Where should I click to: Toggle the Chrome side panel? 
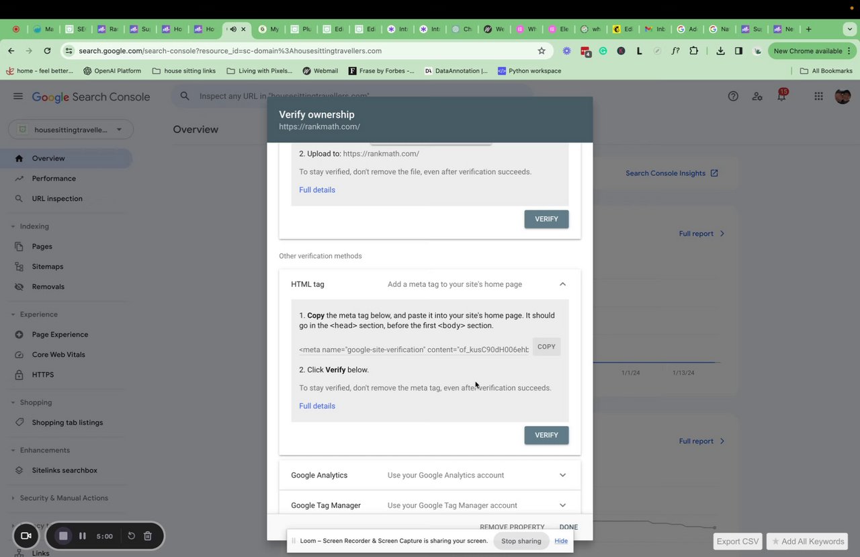point(738,50)
